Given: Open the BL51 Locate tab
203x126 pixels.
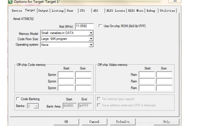Looking at the screenshot, I should click(116, 11).
